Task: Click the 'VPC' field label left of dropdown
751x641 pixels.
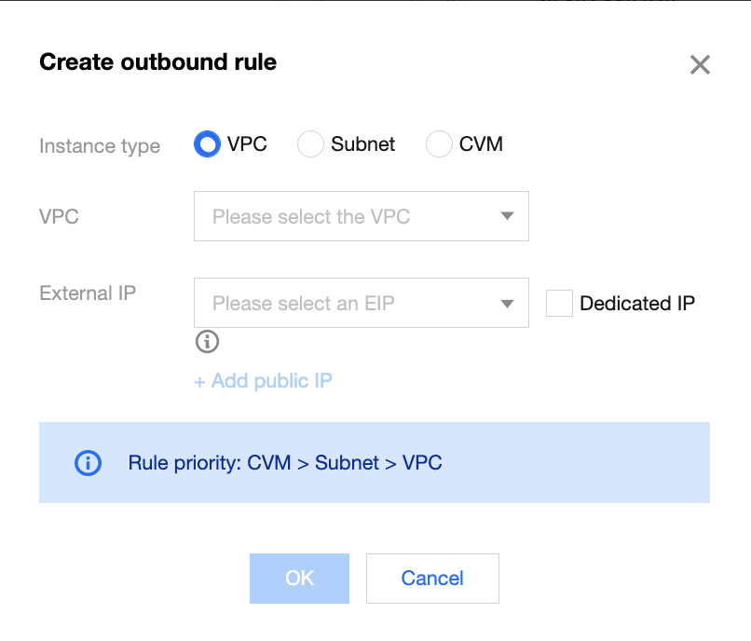Action: [x=59, y=217]
